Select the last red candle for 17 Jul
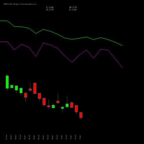Screen dimensions: 144x144 (x=81, y=115)
